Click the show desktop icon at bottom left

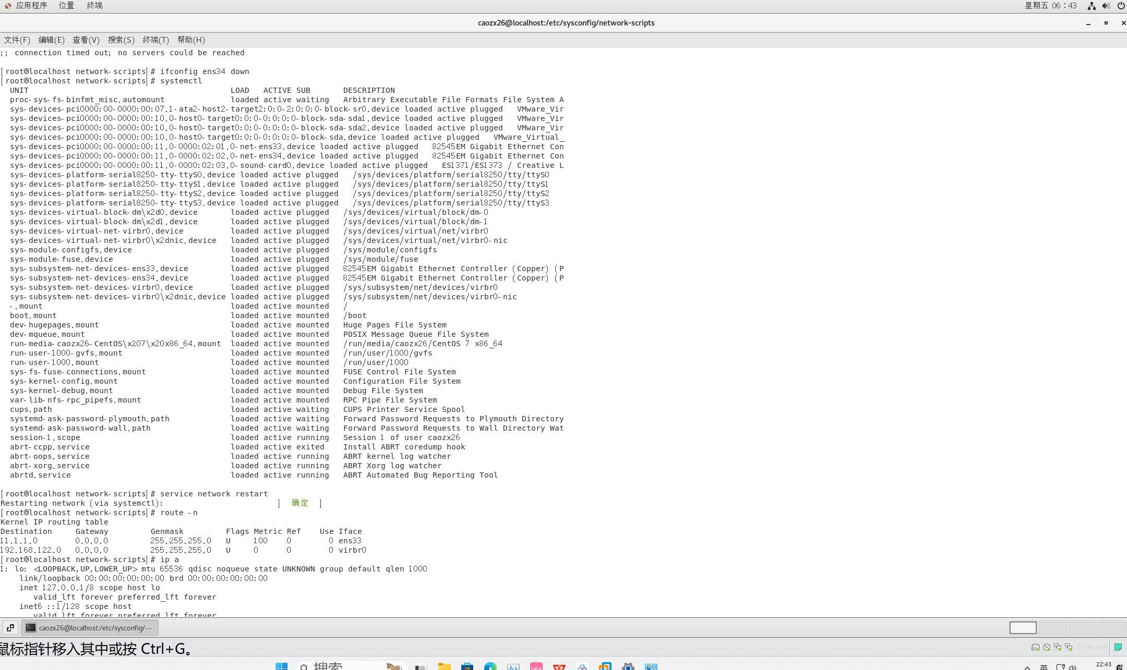10,628
